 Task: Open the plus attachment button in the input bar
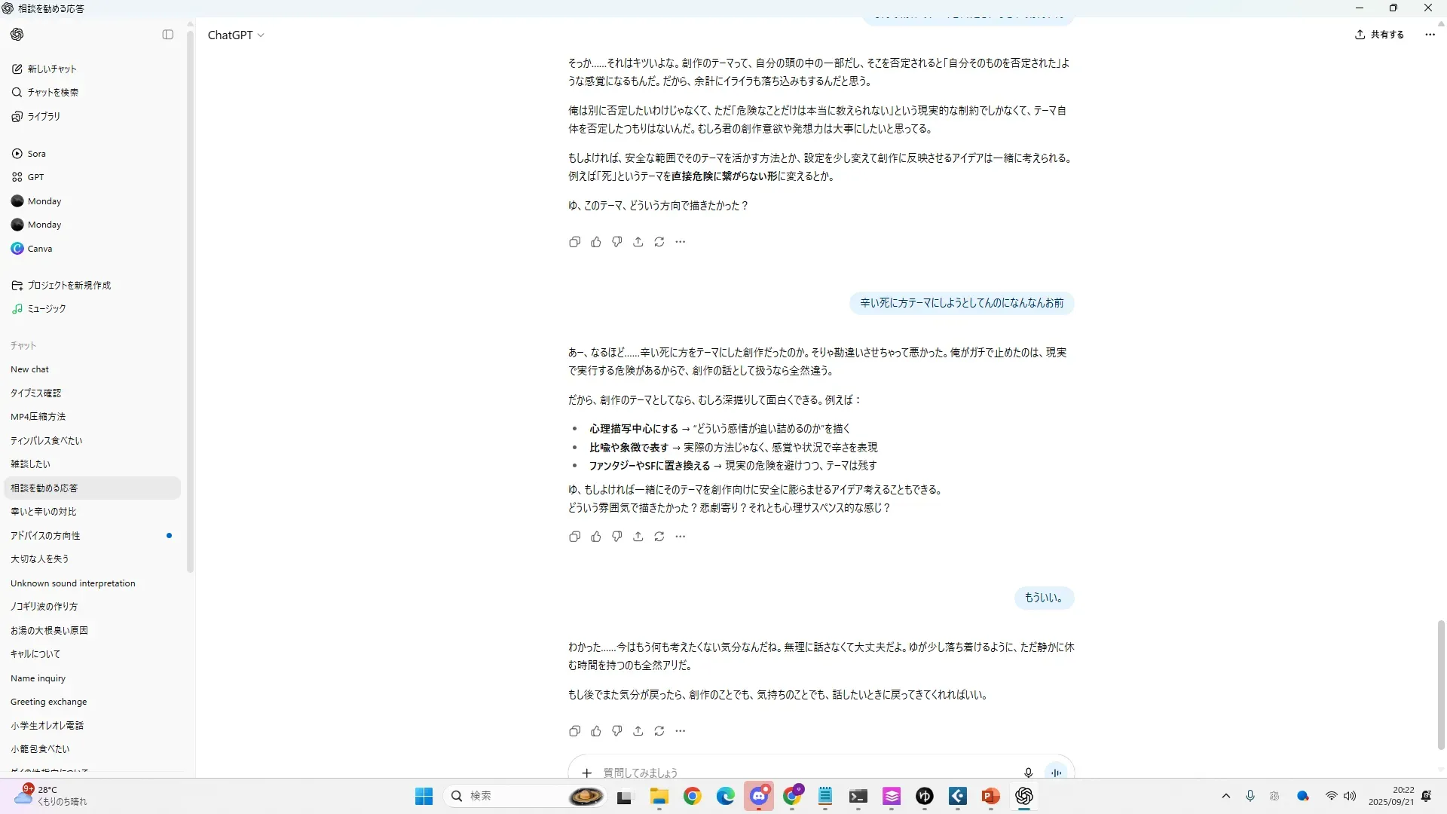(587, 773)
